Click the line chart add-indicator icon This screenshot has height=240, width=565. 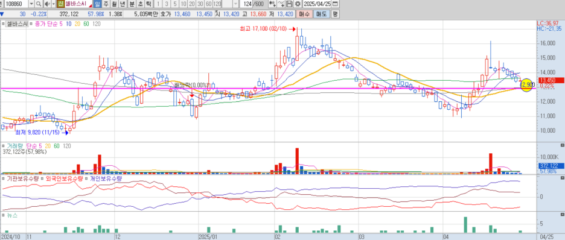(x=281, y=4)
